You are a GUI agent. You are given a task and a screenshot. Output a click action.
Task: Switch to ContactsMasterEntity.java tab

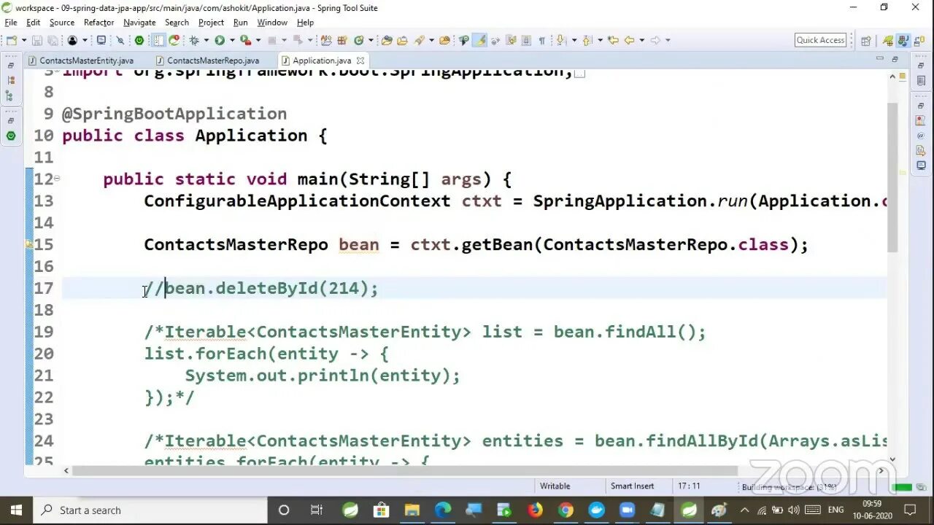80,61
